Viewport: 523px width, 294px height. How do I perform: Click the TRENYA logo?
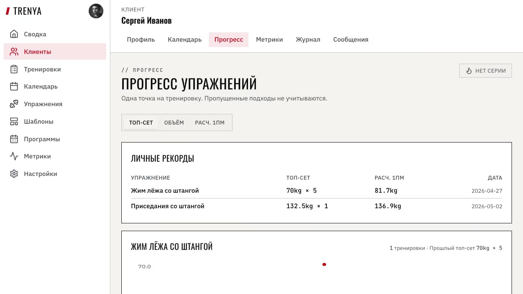[24, 11]
